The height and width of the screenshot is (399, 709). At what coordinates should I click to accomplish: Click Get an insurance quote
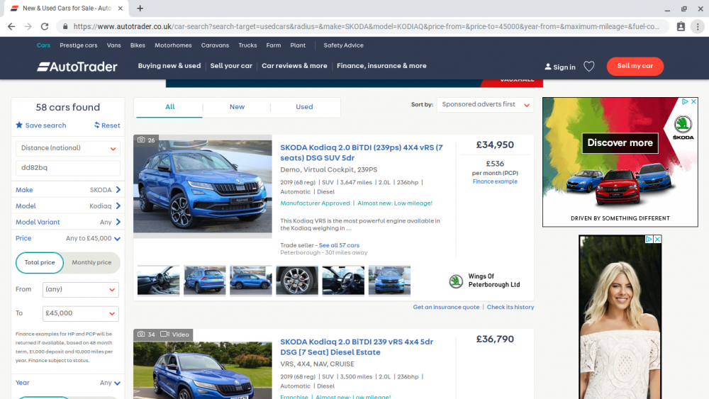click(446, 308)
